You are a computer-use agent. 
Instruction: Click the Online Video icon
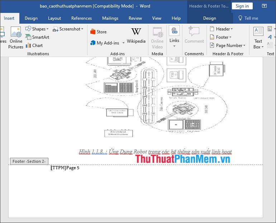tap(157, 37)
